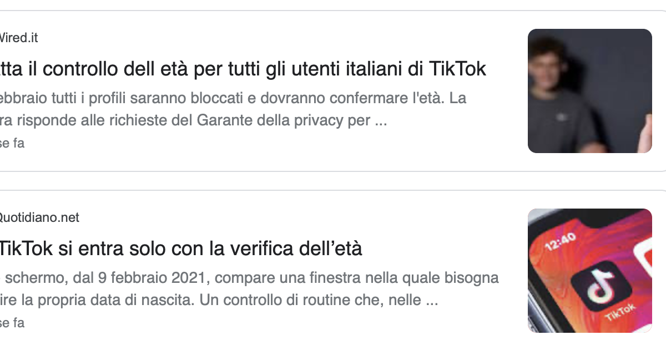Select the Wired snippet line about profili bloccati
This screenshot has width=666, height=345.
click(233, 99)
